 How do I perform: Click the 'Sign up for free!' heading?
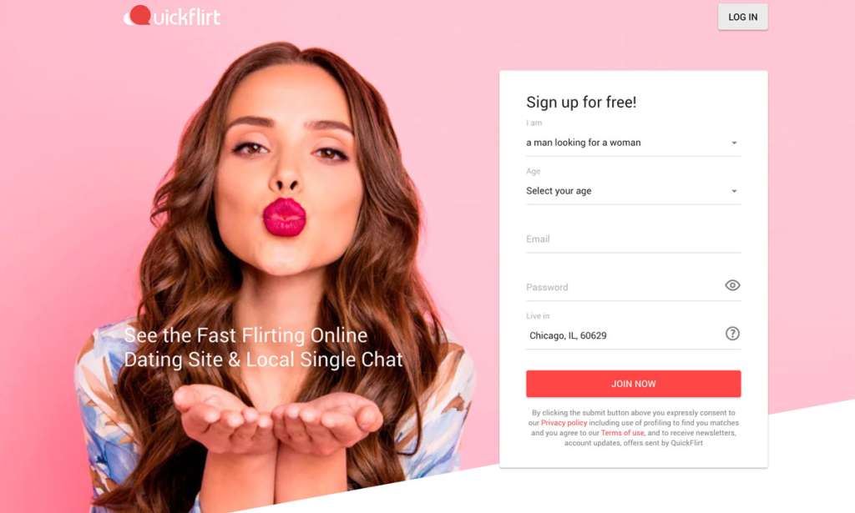point(581,103)
